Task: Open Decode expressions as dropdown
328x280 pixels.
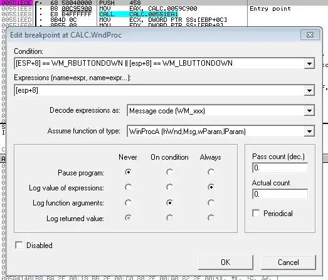Action: tap(309, 111)
